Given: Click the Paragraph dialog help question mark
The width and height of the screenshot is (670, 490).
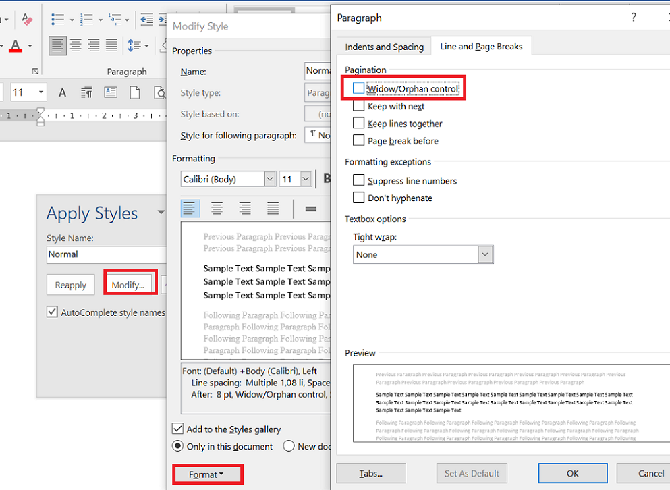Looking at the screenshot, I should click(x=634, y=18).
